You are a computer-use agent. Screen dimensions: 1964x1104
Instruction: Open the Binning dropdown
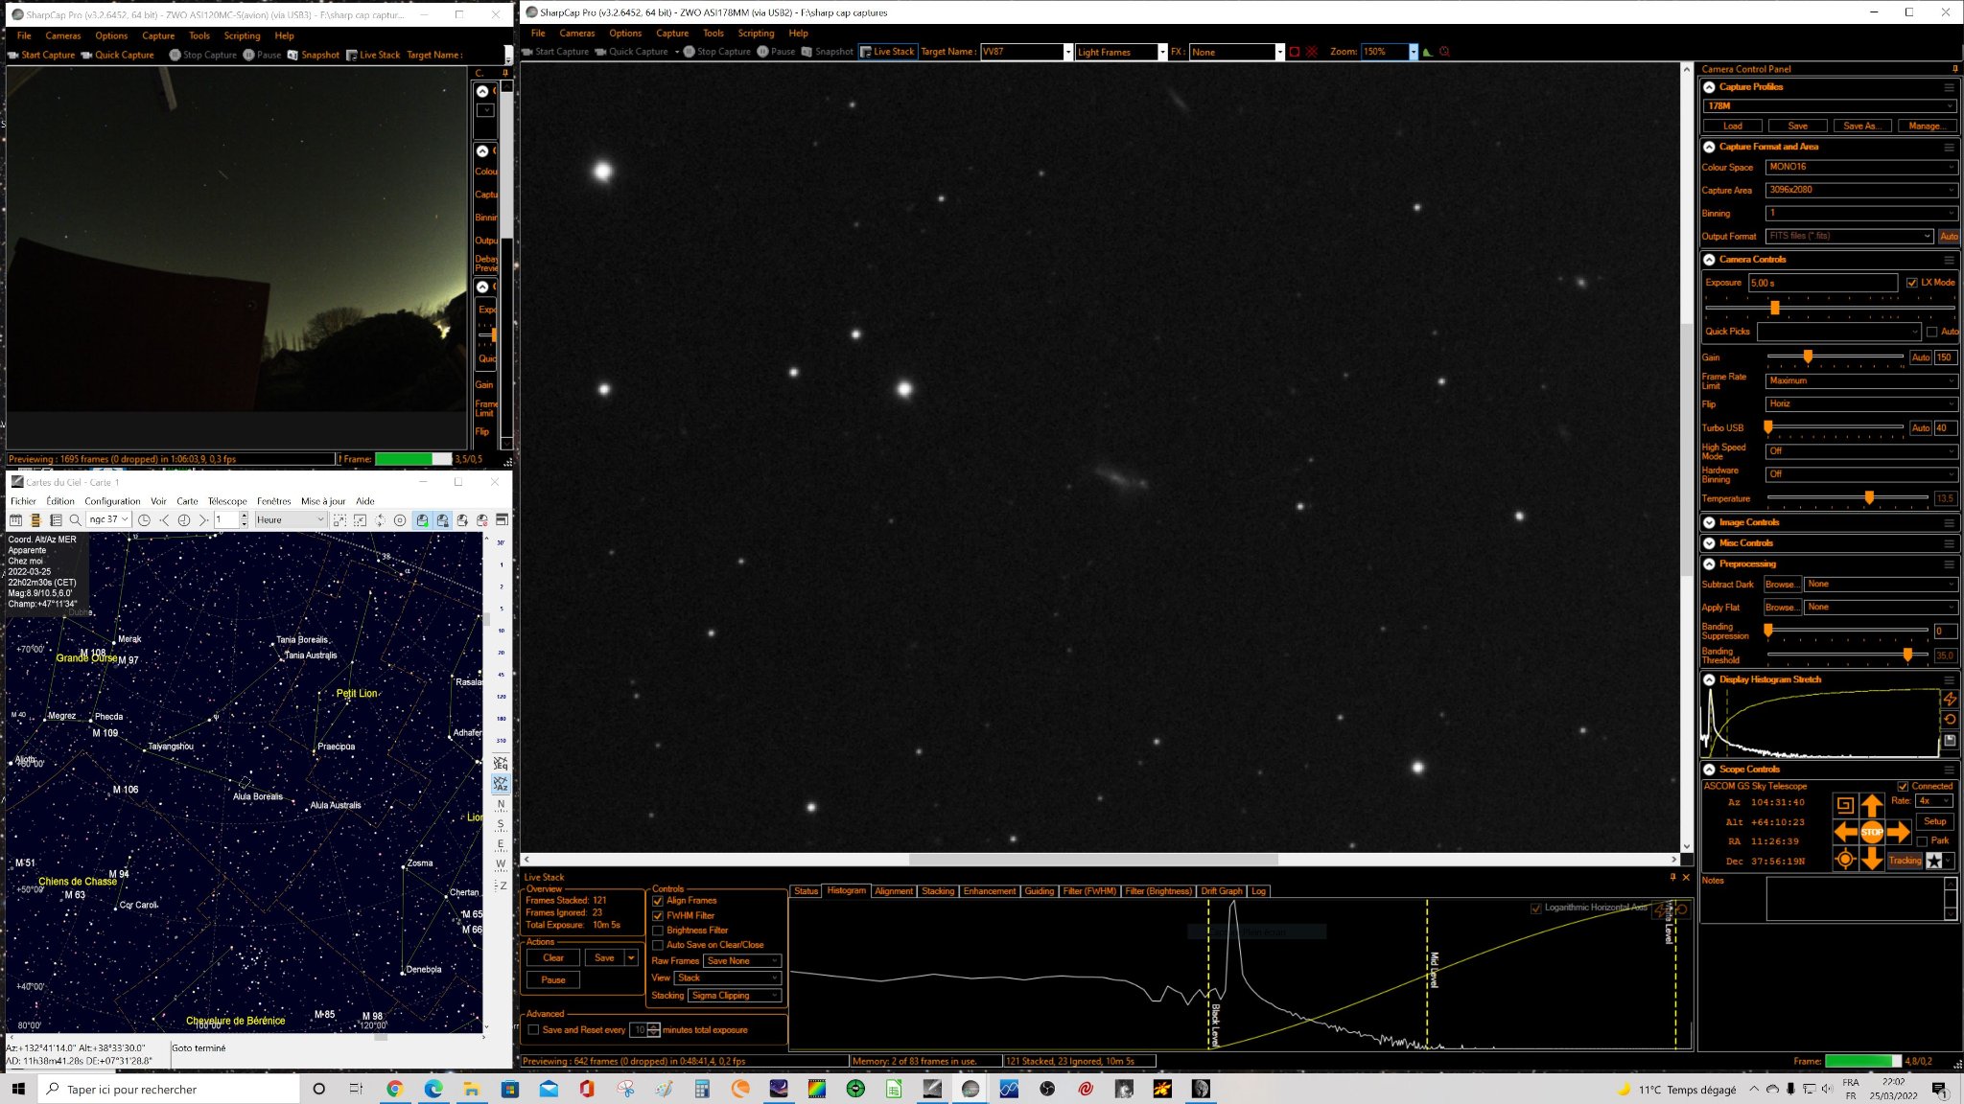1860,213
